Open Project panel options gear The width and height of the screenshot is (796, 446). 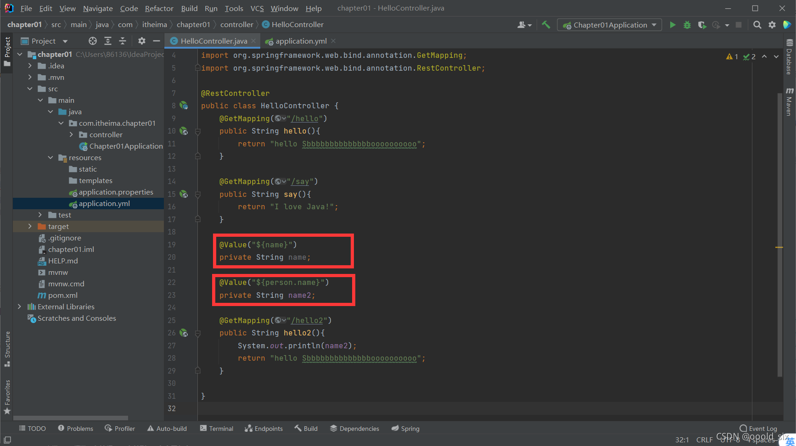tap(142, 41)
